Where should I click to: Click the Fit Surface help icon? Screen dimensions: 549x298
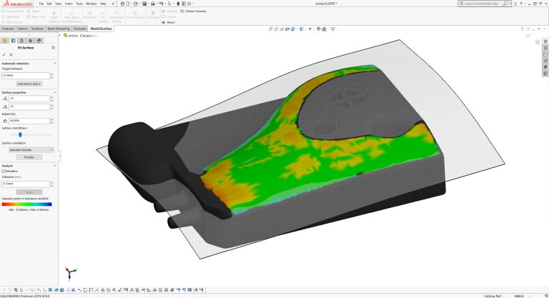[54, 48]
